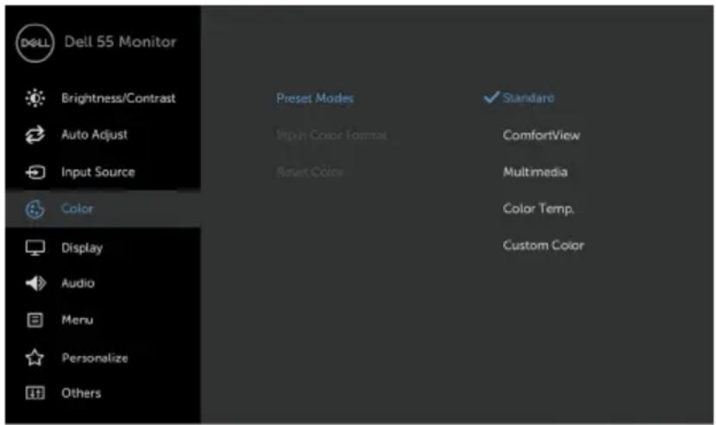Choose the Color Temp. preset
The width and height of the screenshot is (716, 425).
pyautogui.click(x=539, y=209)
